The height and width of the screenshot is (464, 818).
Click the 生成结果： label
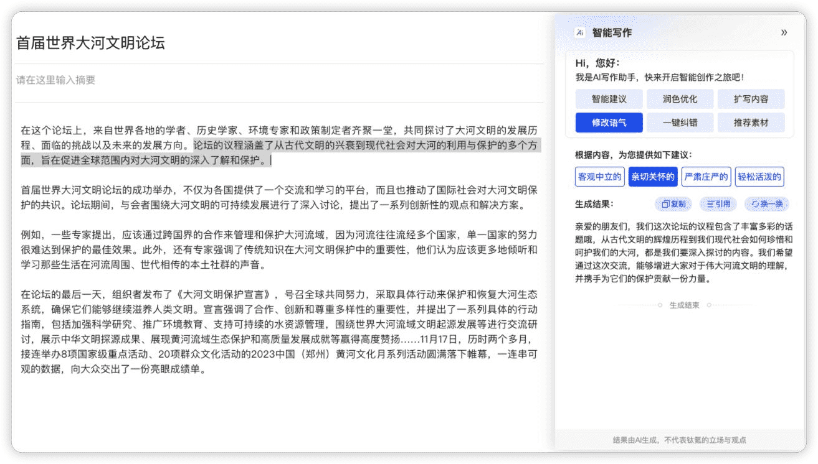594,204
